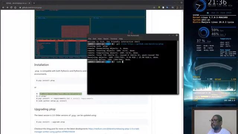Click the circular CPU usage gauge

203,32
